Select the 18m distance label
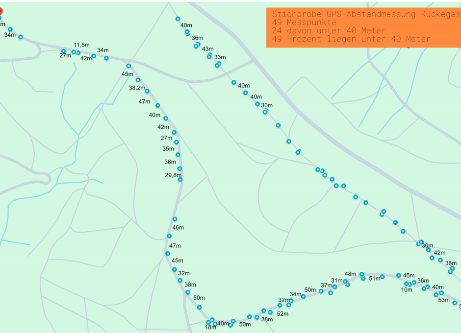 pyautogui.click(x=210, y=327)
